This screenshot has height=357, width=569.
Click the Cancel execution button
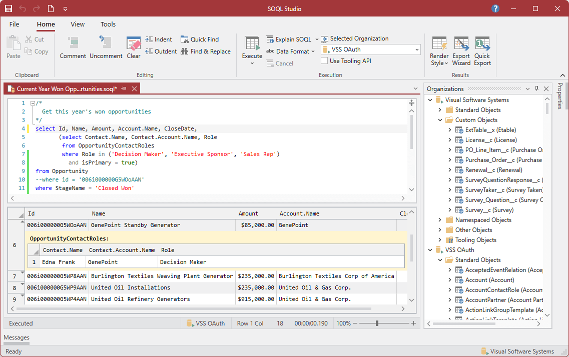279,63
